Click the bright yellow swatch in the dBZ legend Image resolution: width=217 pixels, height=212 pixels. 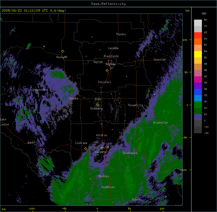point(198,54)
